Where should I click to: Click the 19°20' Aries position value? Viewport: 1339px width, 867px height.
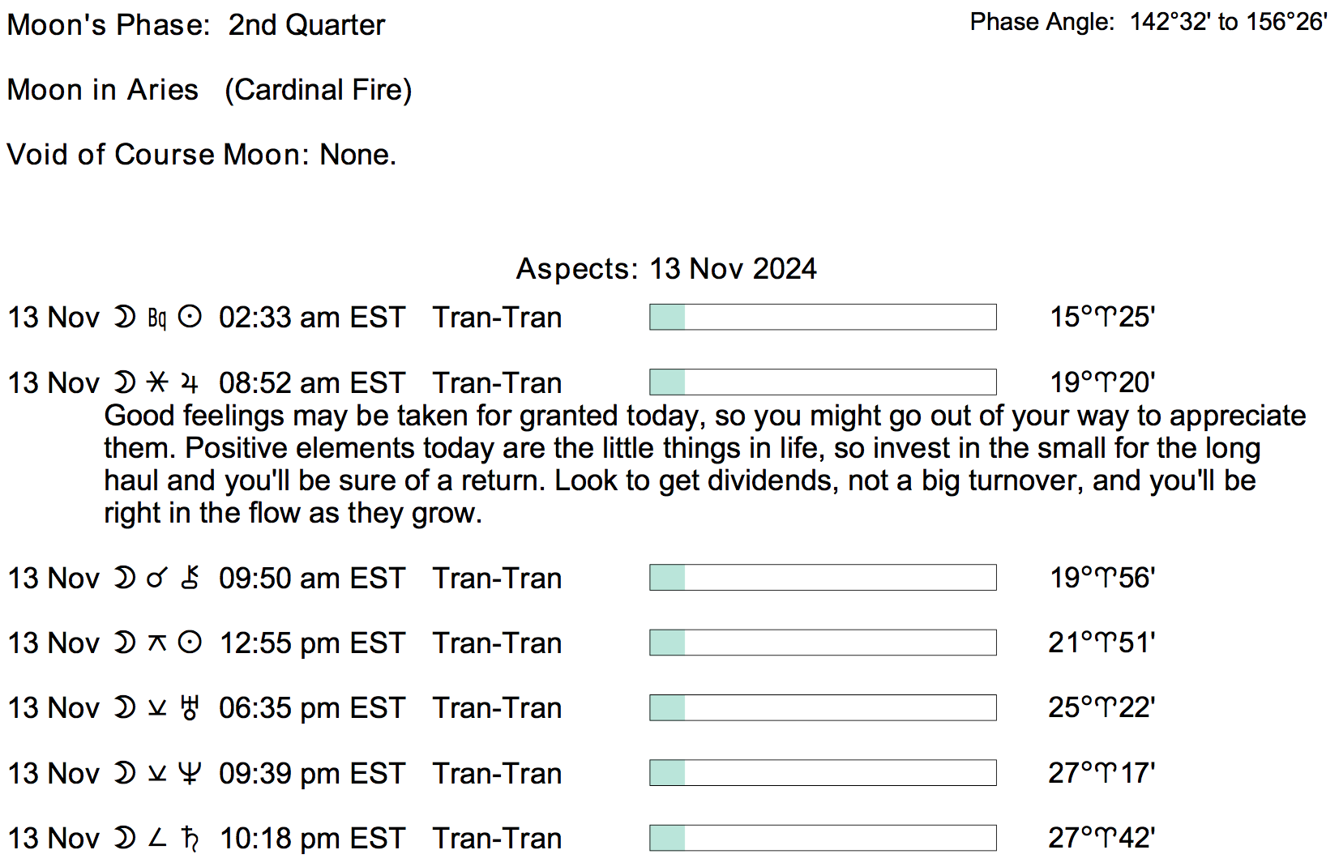coord(1102,382)
